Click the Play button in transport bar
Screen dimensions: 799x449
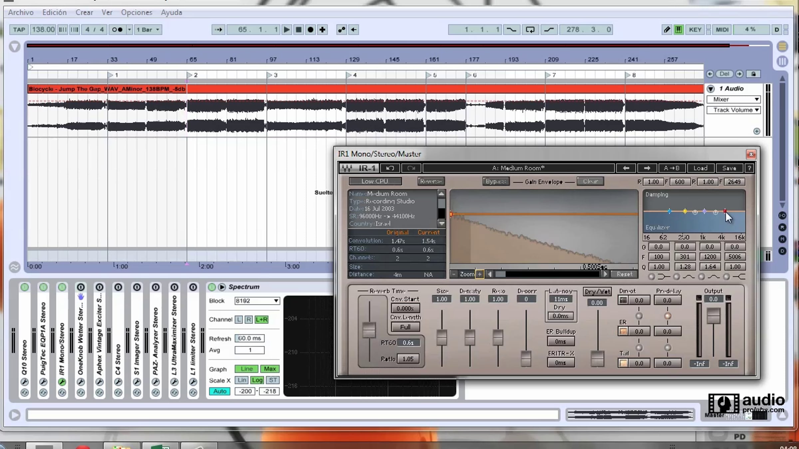pyautogui.click(x=286, y=30)
